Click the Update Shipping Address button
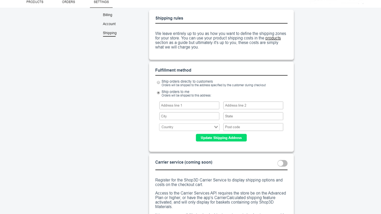The height and width of the screenshot is (214, 381). (x=221, y=137)
